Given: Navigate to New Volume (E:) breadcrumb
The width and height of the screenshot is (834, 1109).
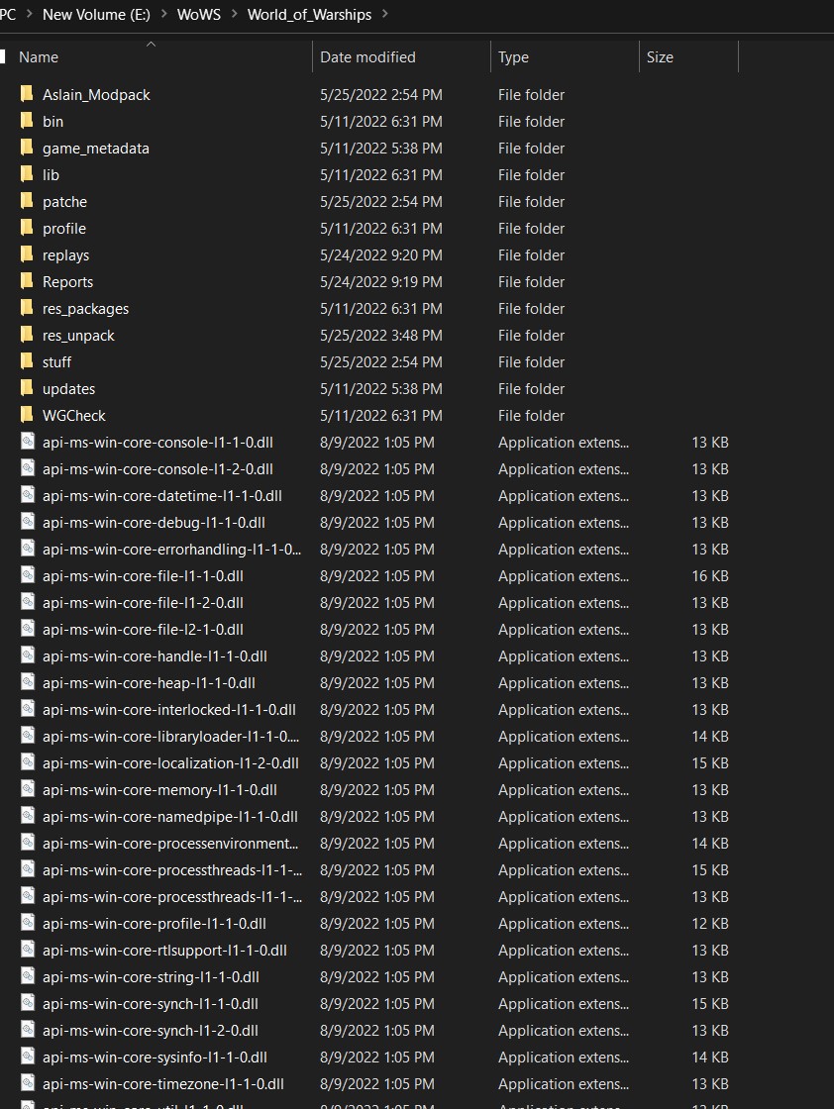Looking at the screenshot, I should (x=96, y=14).
